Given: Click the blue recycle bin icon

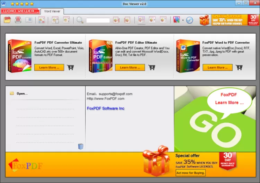Looking at the screenshot, I should (80, 146).
